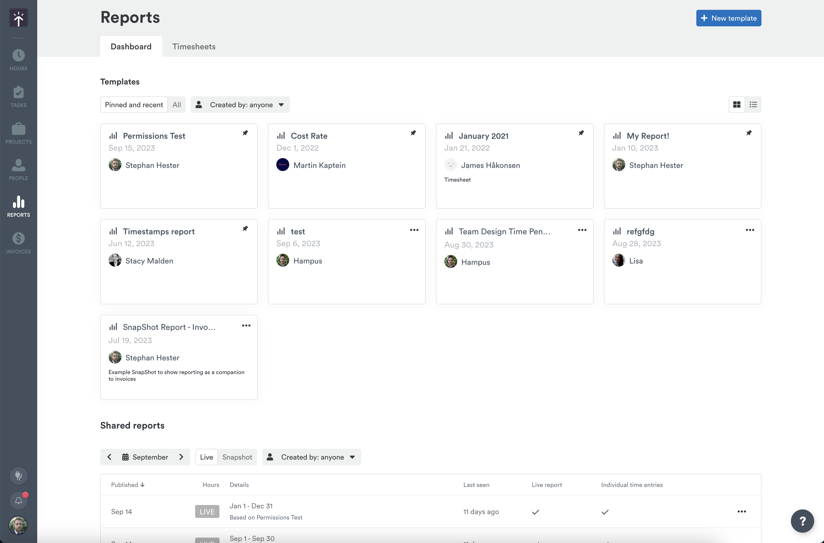Go to next month from September
Image resolution: width=824 pixels, height=543 pixels.
point(181,457)
